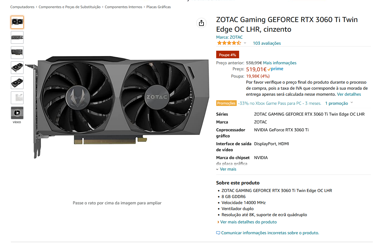Expand the '1 promoção' dropdown

tap(339, 103)
